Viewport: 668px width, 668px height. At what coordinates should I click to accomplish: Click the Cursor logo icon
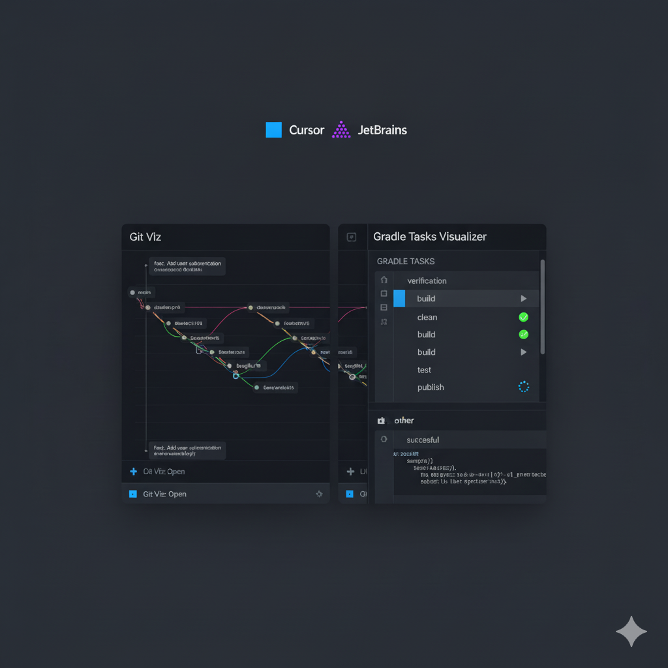274,130
